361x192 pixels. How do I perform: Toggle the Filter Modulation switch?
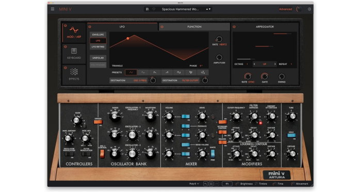[86, 154]
